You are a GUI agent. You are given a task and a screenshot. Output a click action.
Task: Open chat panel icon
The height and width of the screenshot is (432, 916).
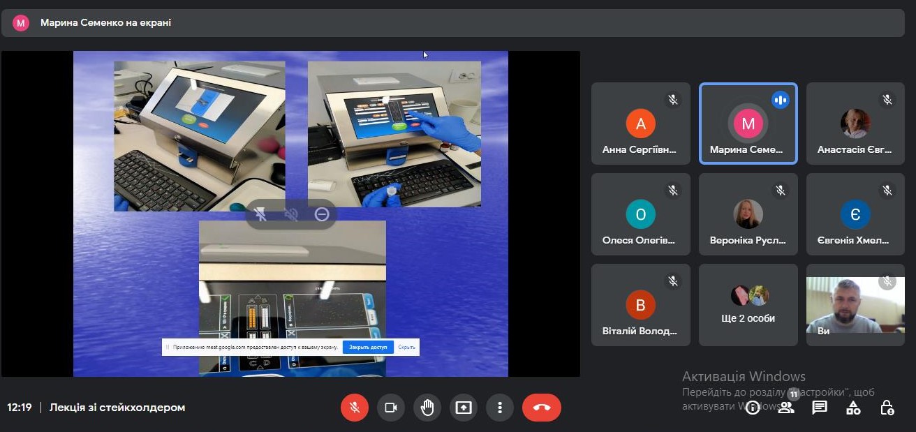[820, 408]
